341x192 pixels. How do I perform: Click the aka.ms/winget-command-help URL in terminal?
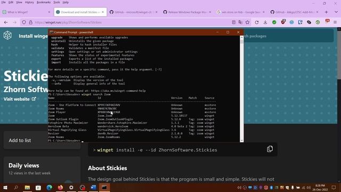click(118, 91)
